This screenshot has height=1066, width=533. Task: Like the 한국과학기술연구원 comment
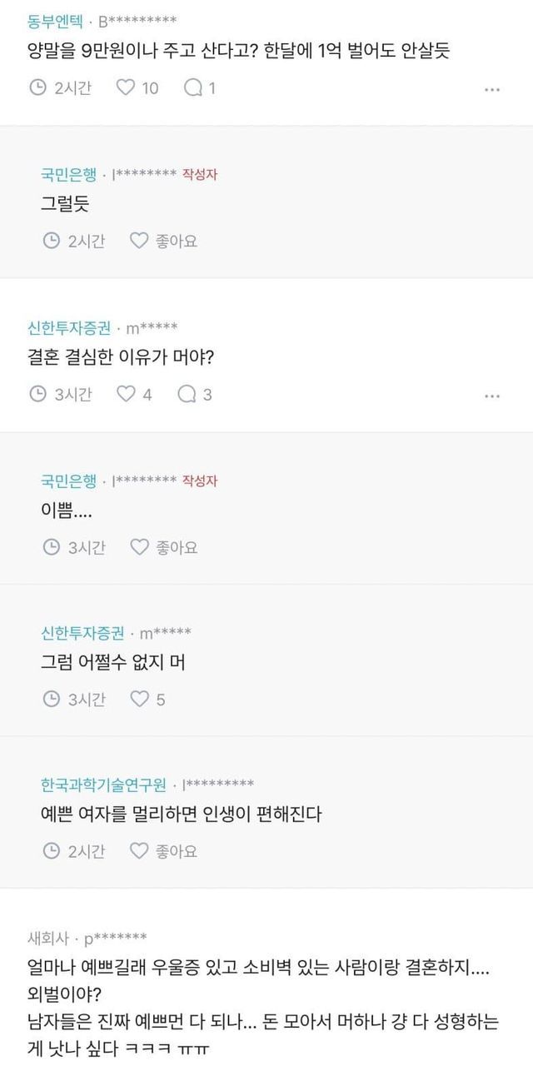(139, 851)
